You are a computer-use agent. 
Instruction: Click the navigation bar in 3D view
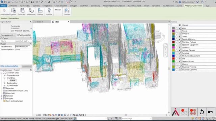(x=166, y=50)
